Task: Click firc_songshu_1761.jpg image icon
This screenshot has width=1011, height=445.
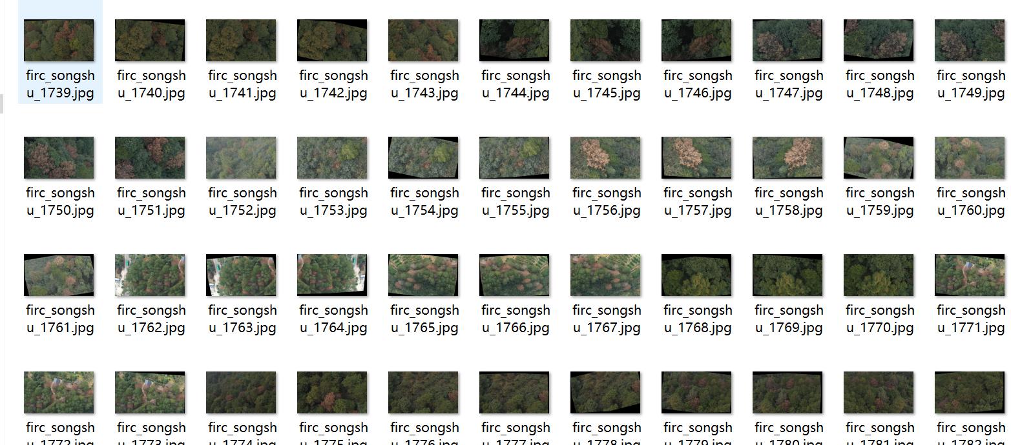Action: (59, 275)
